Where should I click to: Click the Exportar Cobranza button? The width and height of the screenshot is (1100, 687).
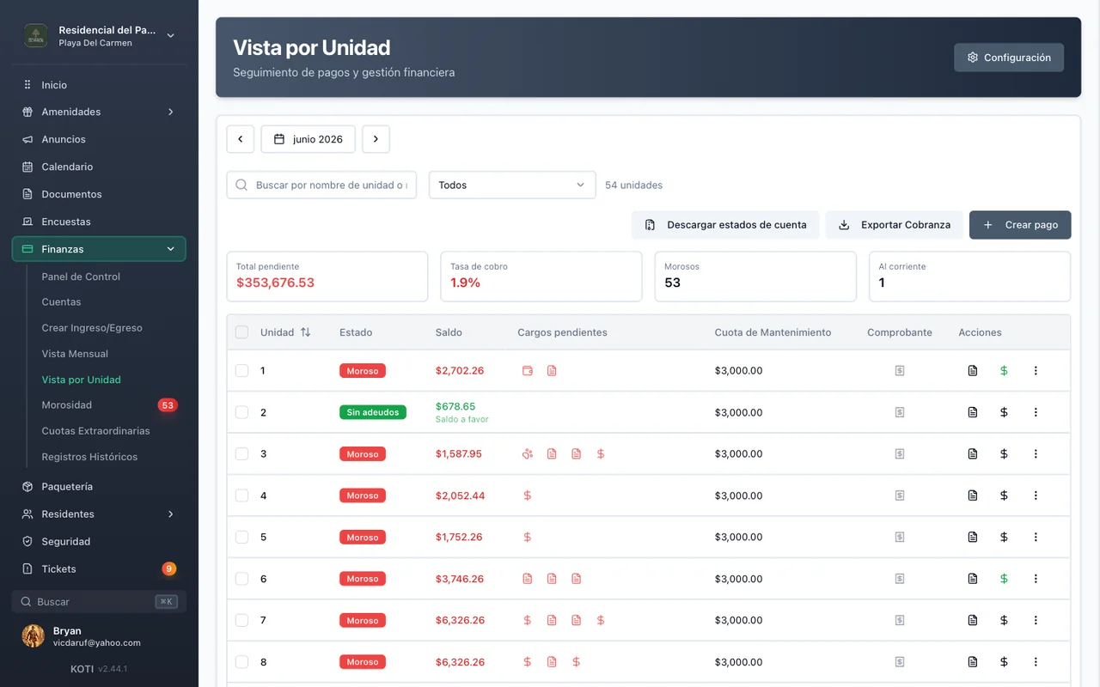pyautogui.click(x=895, y=225)
